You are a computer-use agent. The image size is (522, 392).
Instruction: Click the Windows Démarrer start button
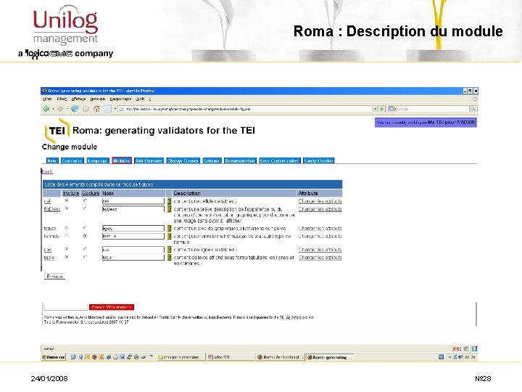(54, 357)
